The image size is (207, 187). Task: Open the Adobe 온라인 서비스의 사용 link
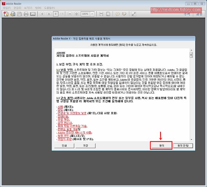pos(74,133)
